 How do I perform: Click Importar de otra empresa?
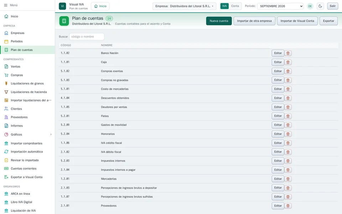click(254, 21)
